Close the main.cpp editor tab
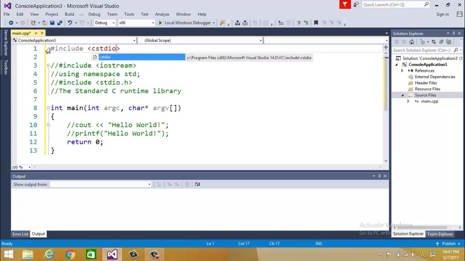The width and height of the screenshot is (465, 261). pyautogui.click(x=42, y=33)
